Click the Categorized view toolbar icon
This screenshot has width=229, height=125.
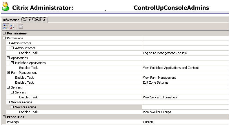click(6, 27)
